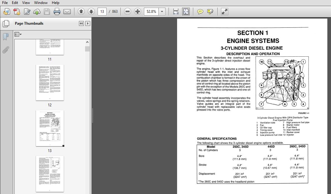
Task: Select the Highlight text tool
Action: pyautogui.click(x=210, y=12)
